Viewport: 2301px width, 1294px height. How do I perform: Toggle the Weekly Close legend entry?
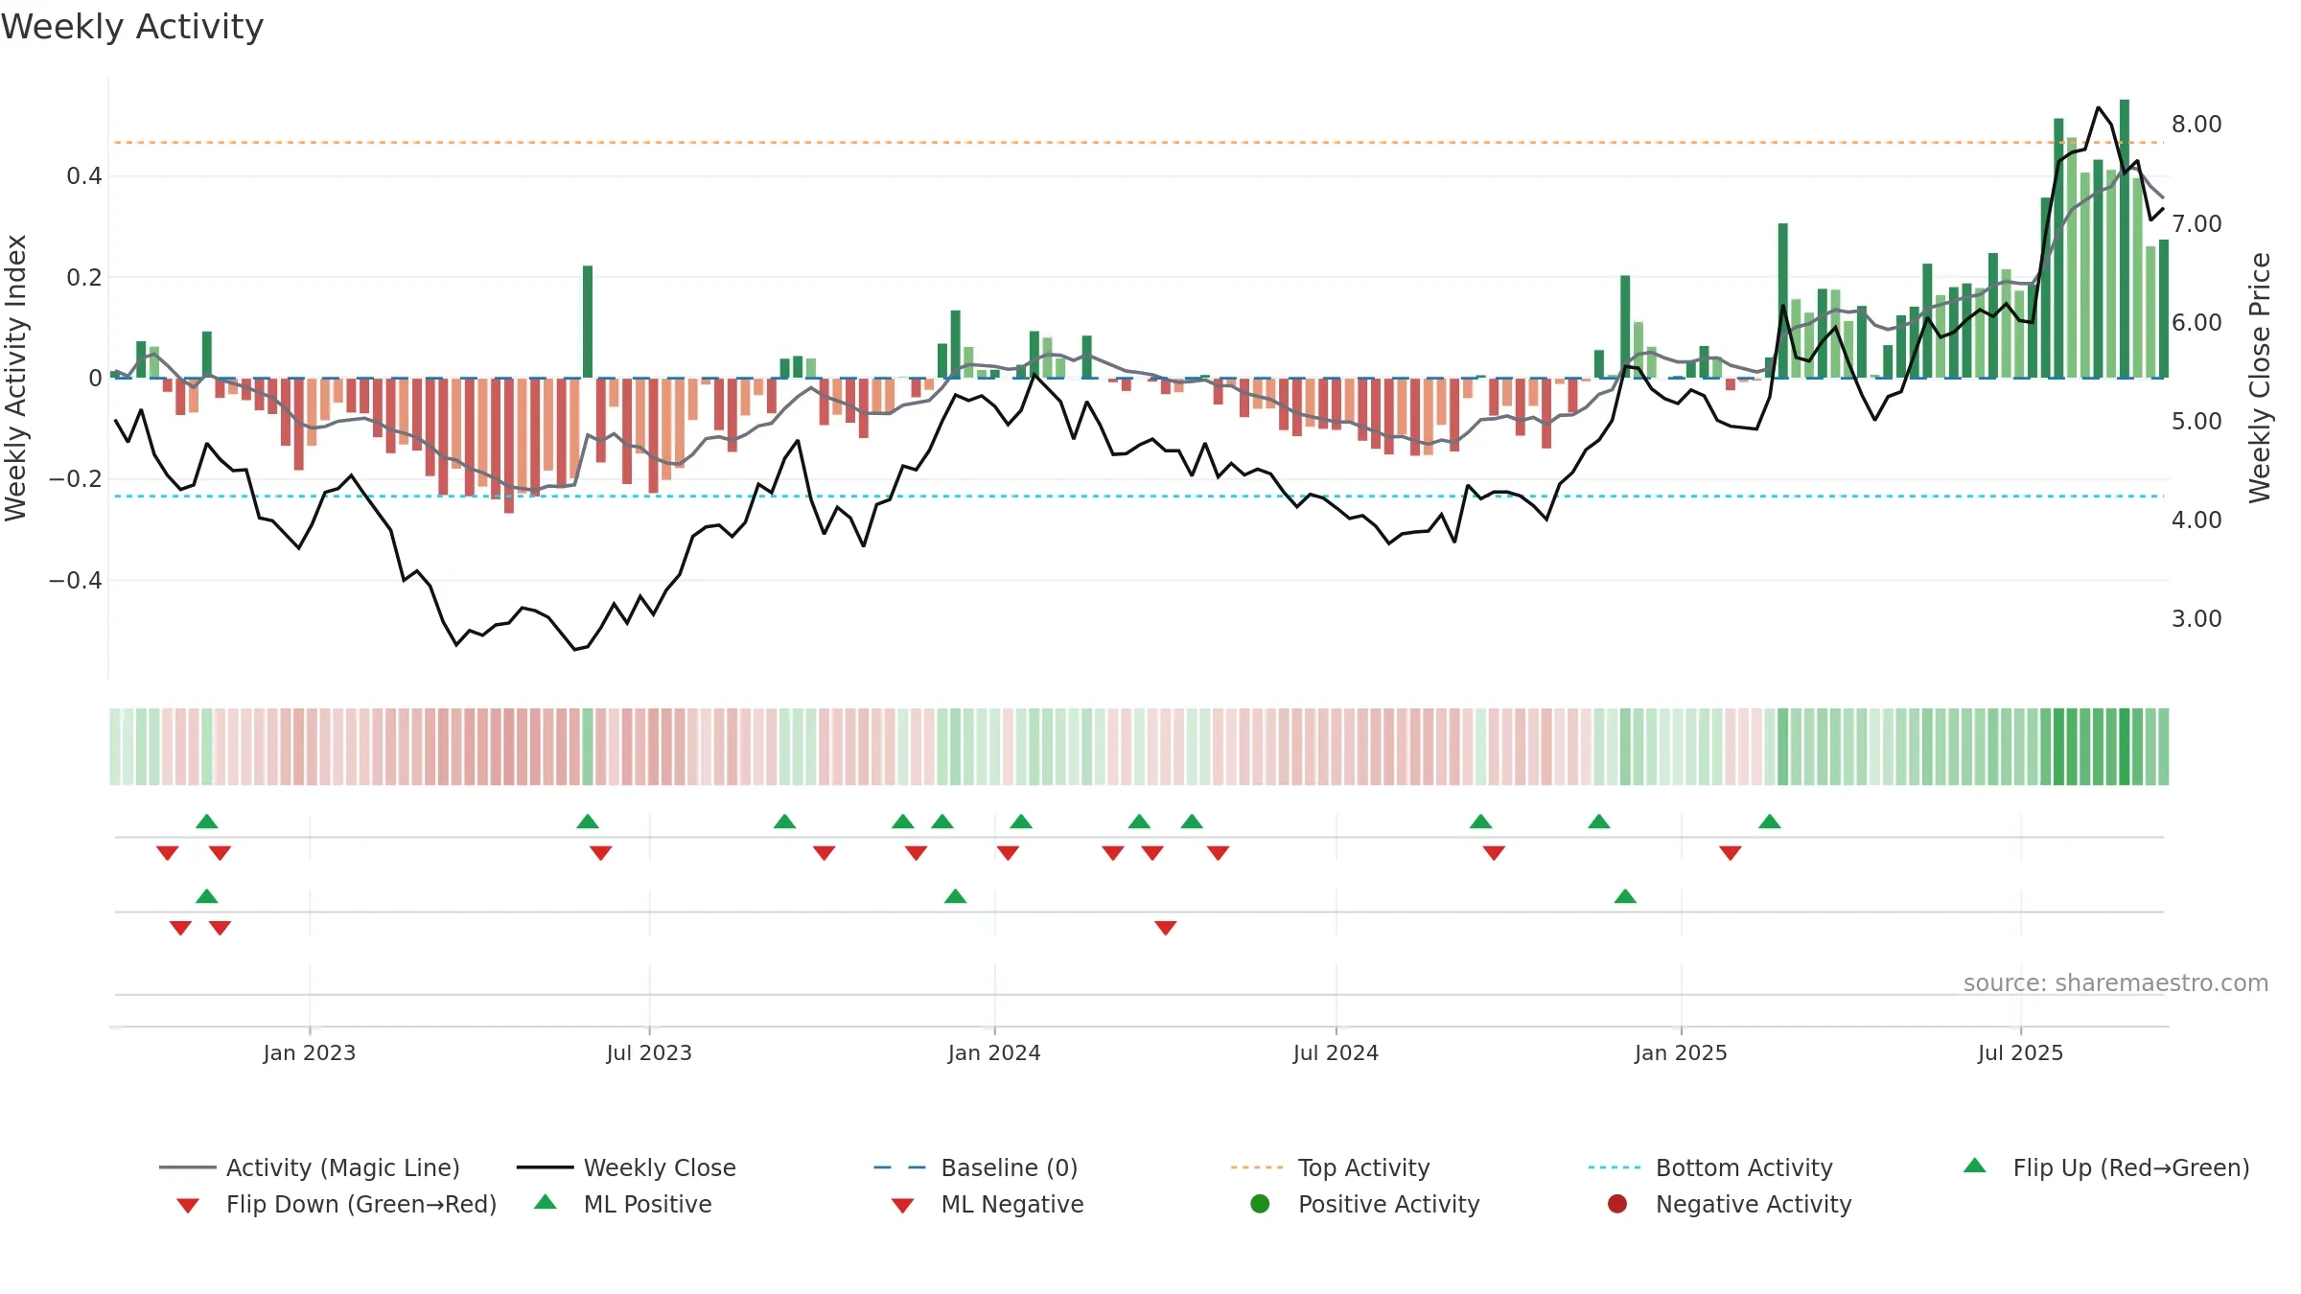(626, 1167)
